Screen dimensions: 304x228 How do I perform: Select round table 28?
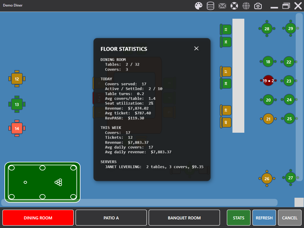tap(267, 29)
